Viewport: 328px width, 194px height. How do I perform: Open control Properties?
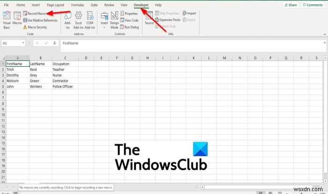[129, 14]
